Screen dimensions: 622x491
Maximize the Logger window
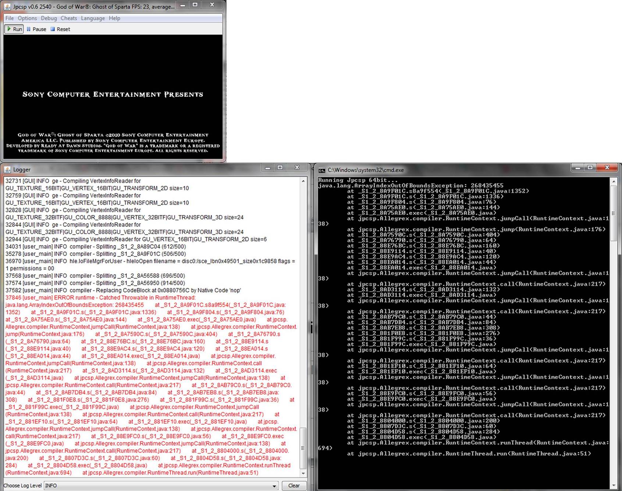tap(280, 168)
